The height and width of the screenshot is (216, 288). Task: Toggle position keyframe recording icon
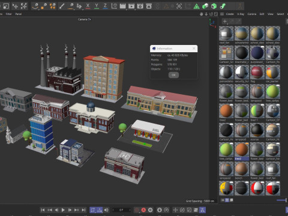175,210
